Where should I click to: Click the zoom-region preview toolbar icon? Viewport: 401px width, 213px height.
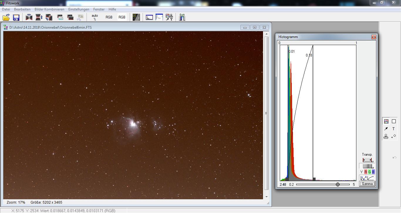click(x=136, y=17)
